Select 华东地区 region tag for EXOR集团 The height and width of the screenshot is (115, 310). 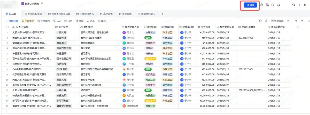click(167, 69)
